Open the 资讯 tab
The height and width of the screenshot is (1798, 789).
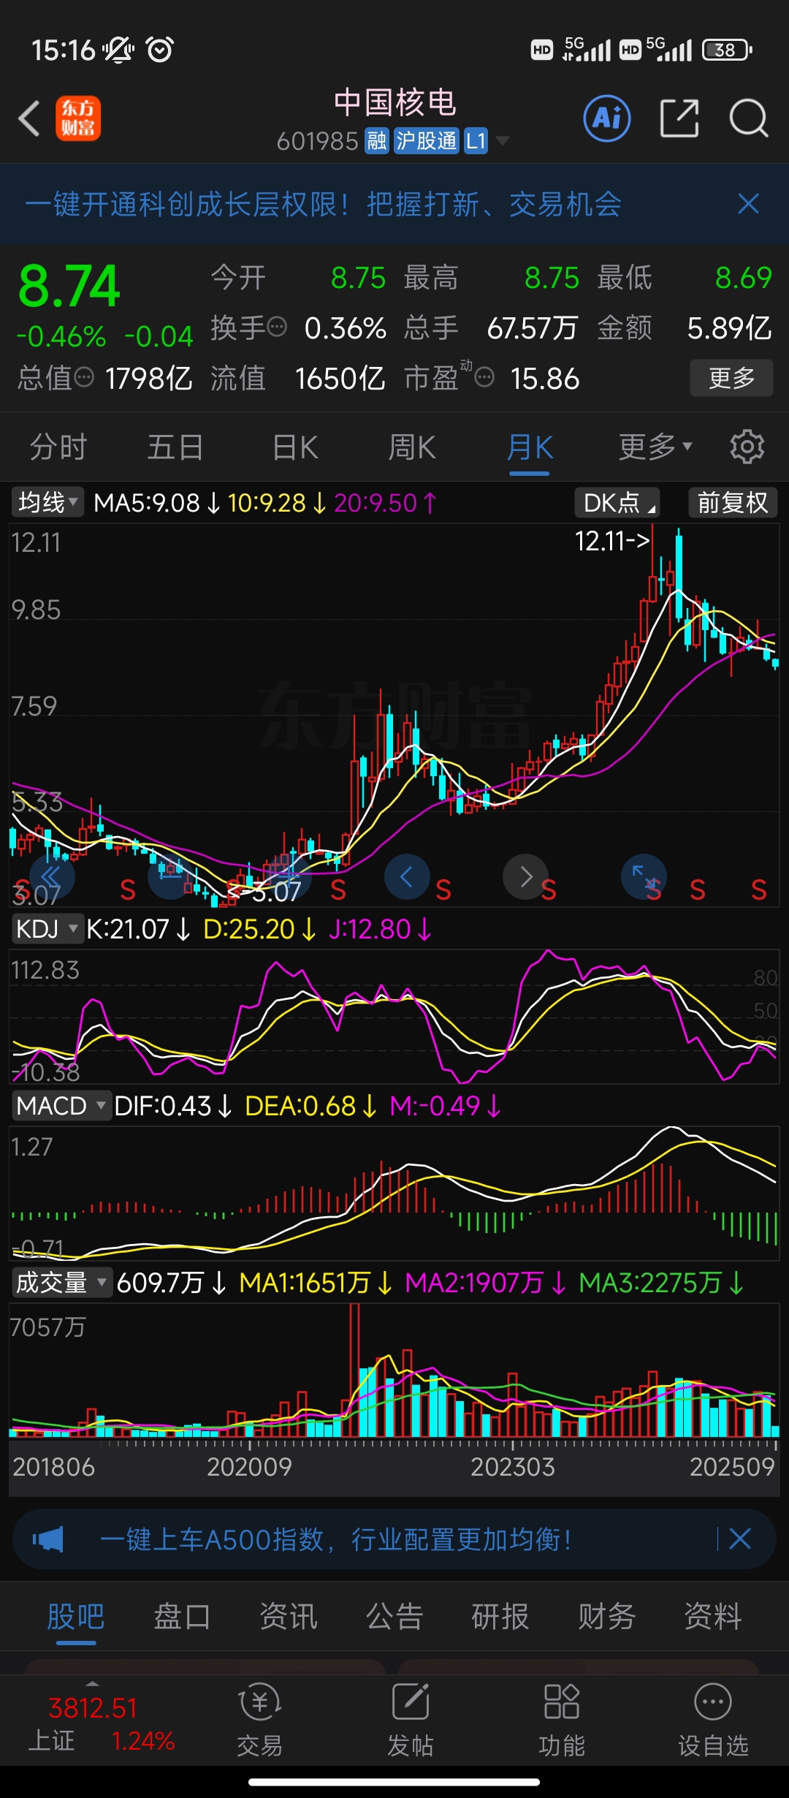coord(289,1616)
